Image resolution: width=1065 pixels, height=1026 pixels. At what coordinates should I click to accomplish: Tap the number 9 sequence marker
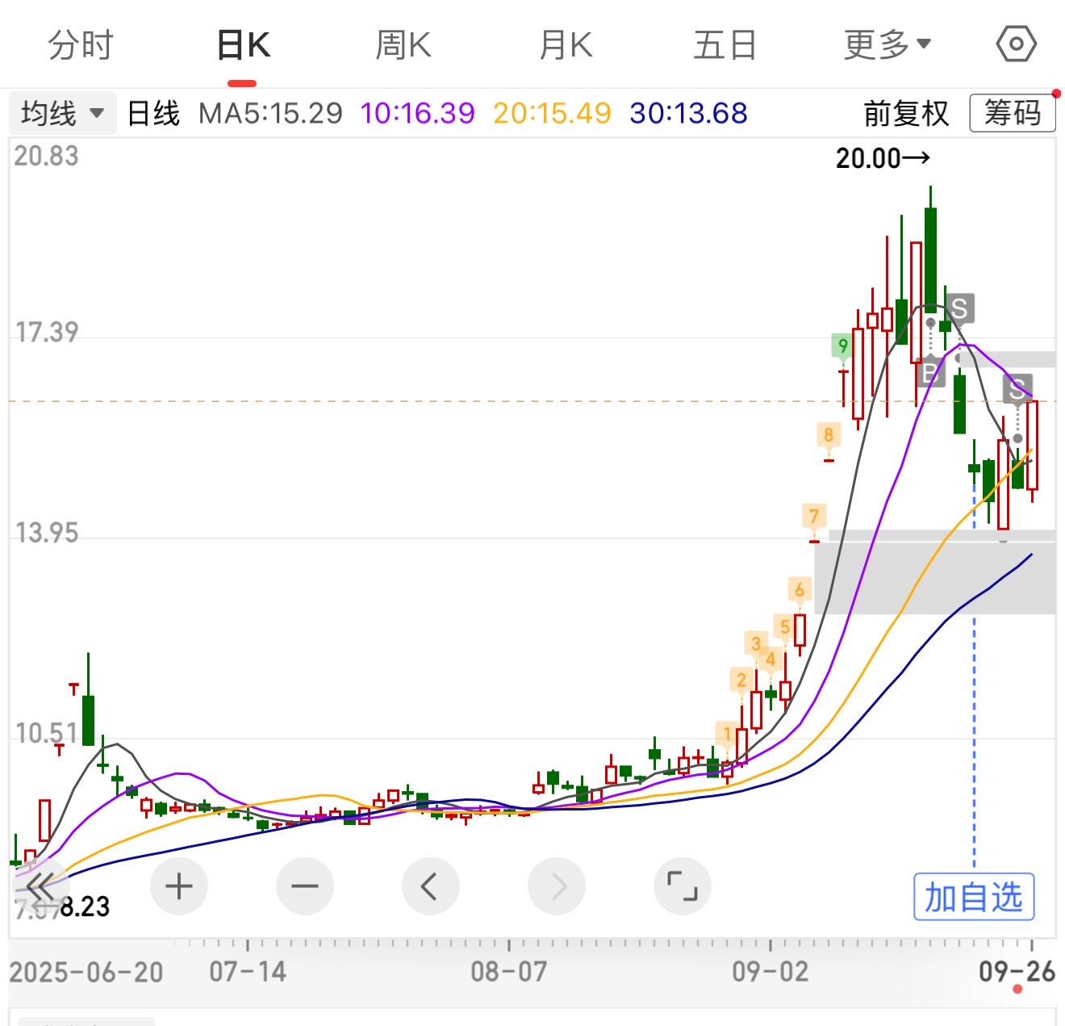point(842,346)
